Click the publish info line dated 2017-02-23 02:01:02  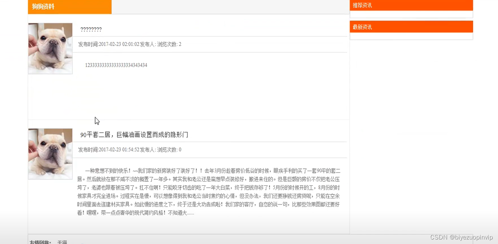130,44
